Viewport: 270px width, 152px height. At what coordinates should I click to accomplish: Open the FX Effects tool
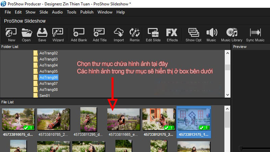(x=172, y=35)
